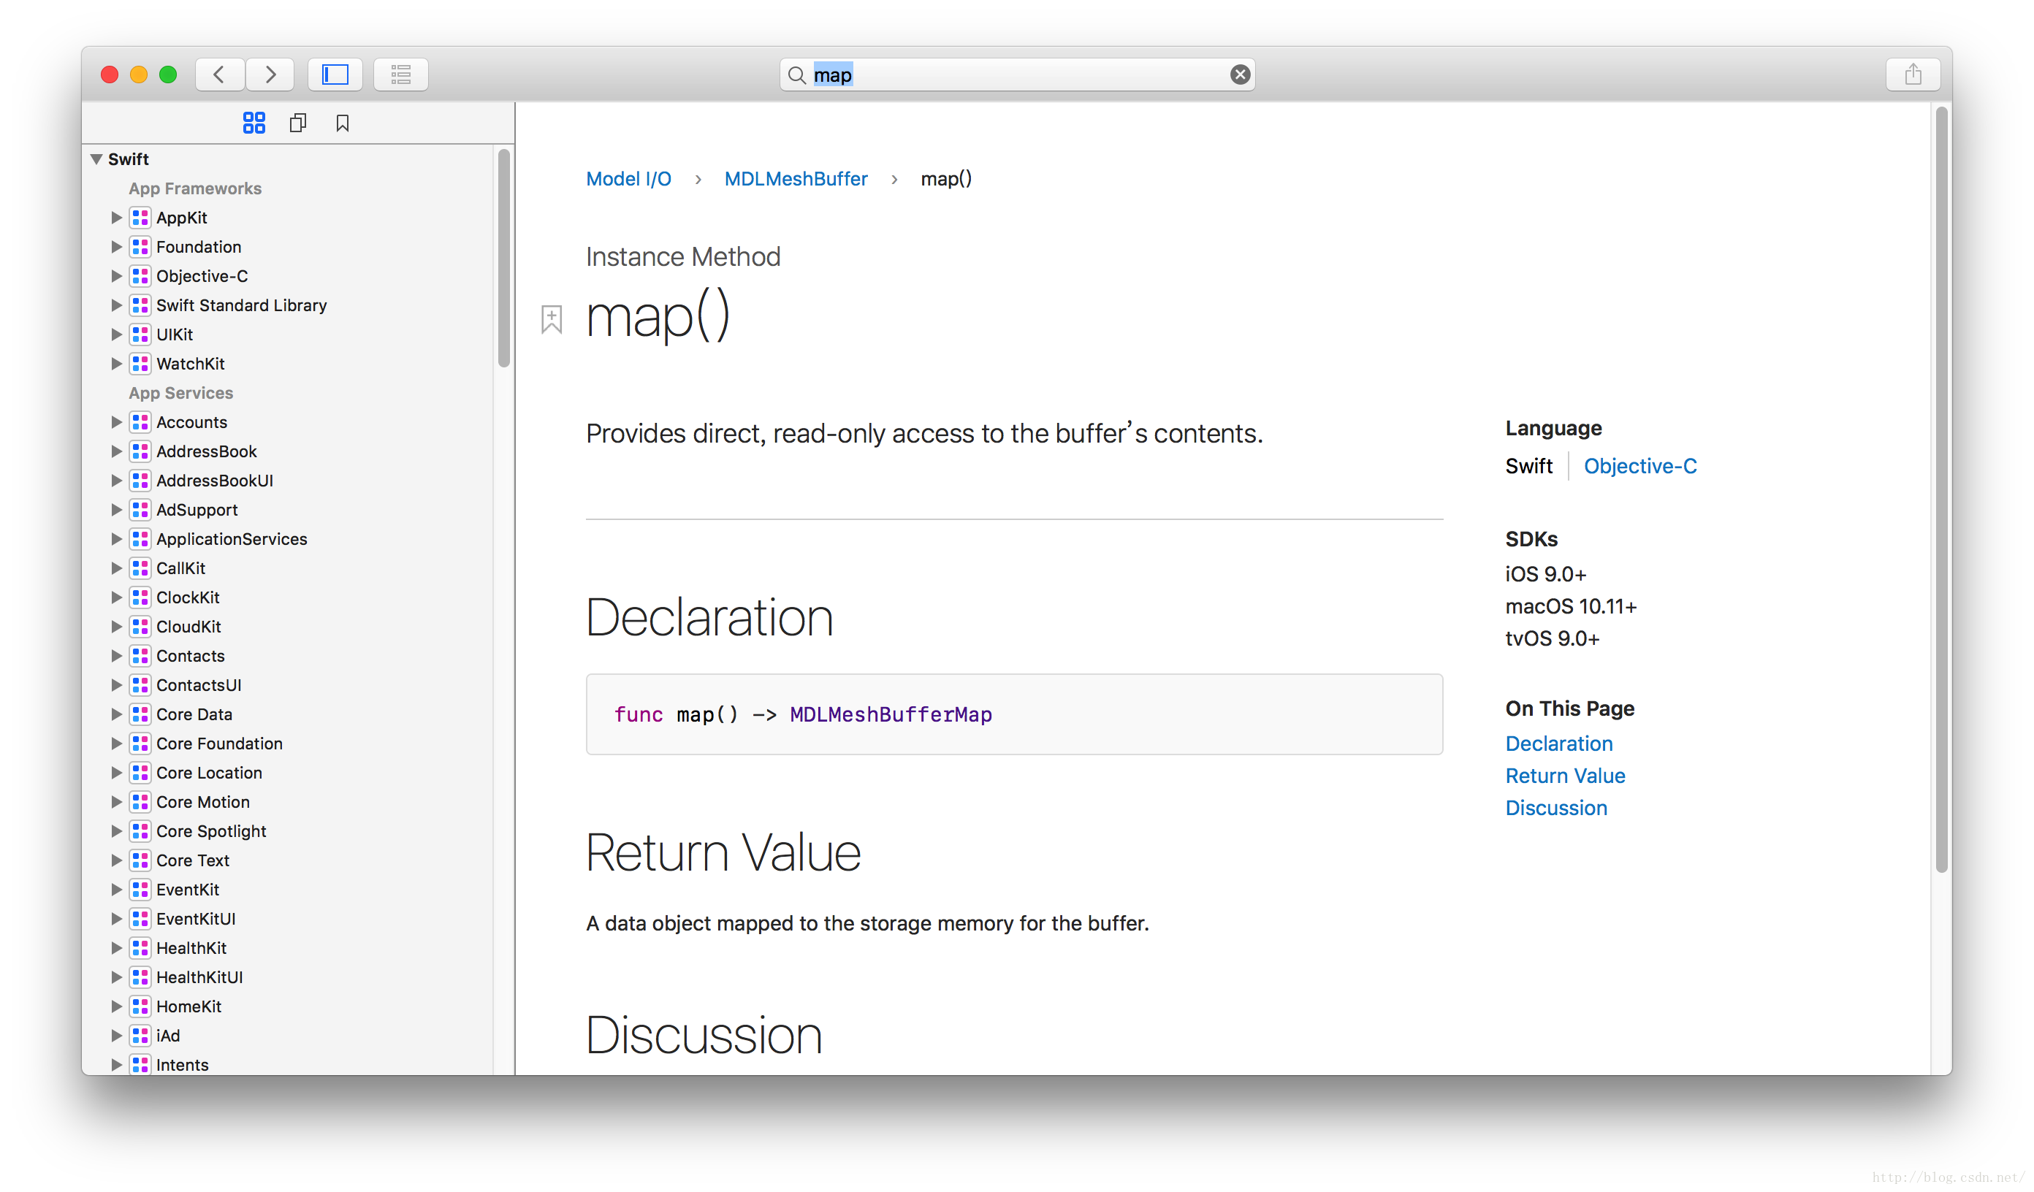Image resolution: width=2034 pixels, height=1192 pixels.
Task: Bookmark the map() page using the bookmark icon
Action: pos(552,318)
